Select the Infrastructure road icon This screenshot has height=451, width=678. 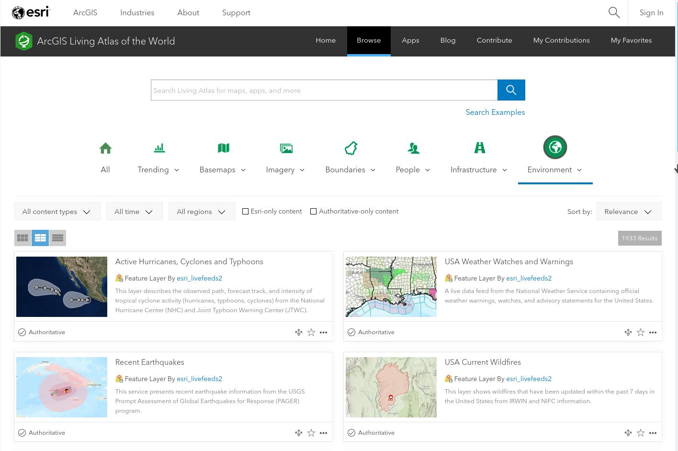click(480, 148)
